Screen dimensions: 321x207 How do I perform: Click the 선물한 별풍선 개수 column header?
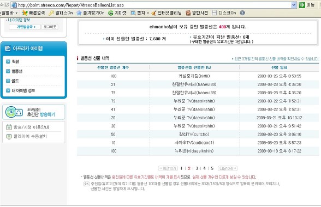(113, 68)
